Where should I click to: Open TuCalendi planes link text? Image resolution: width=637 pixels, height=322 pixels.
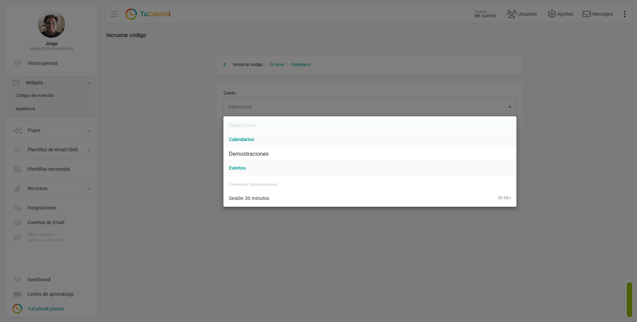point(46,309)
